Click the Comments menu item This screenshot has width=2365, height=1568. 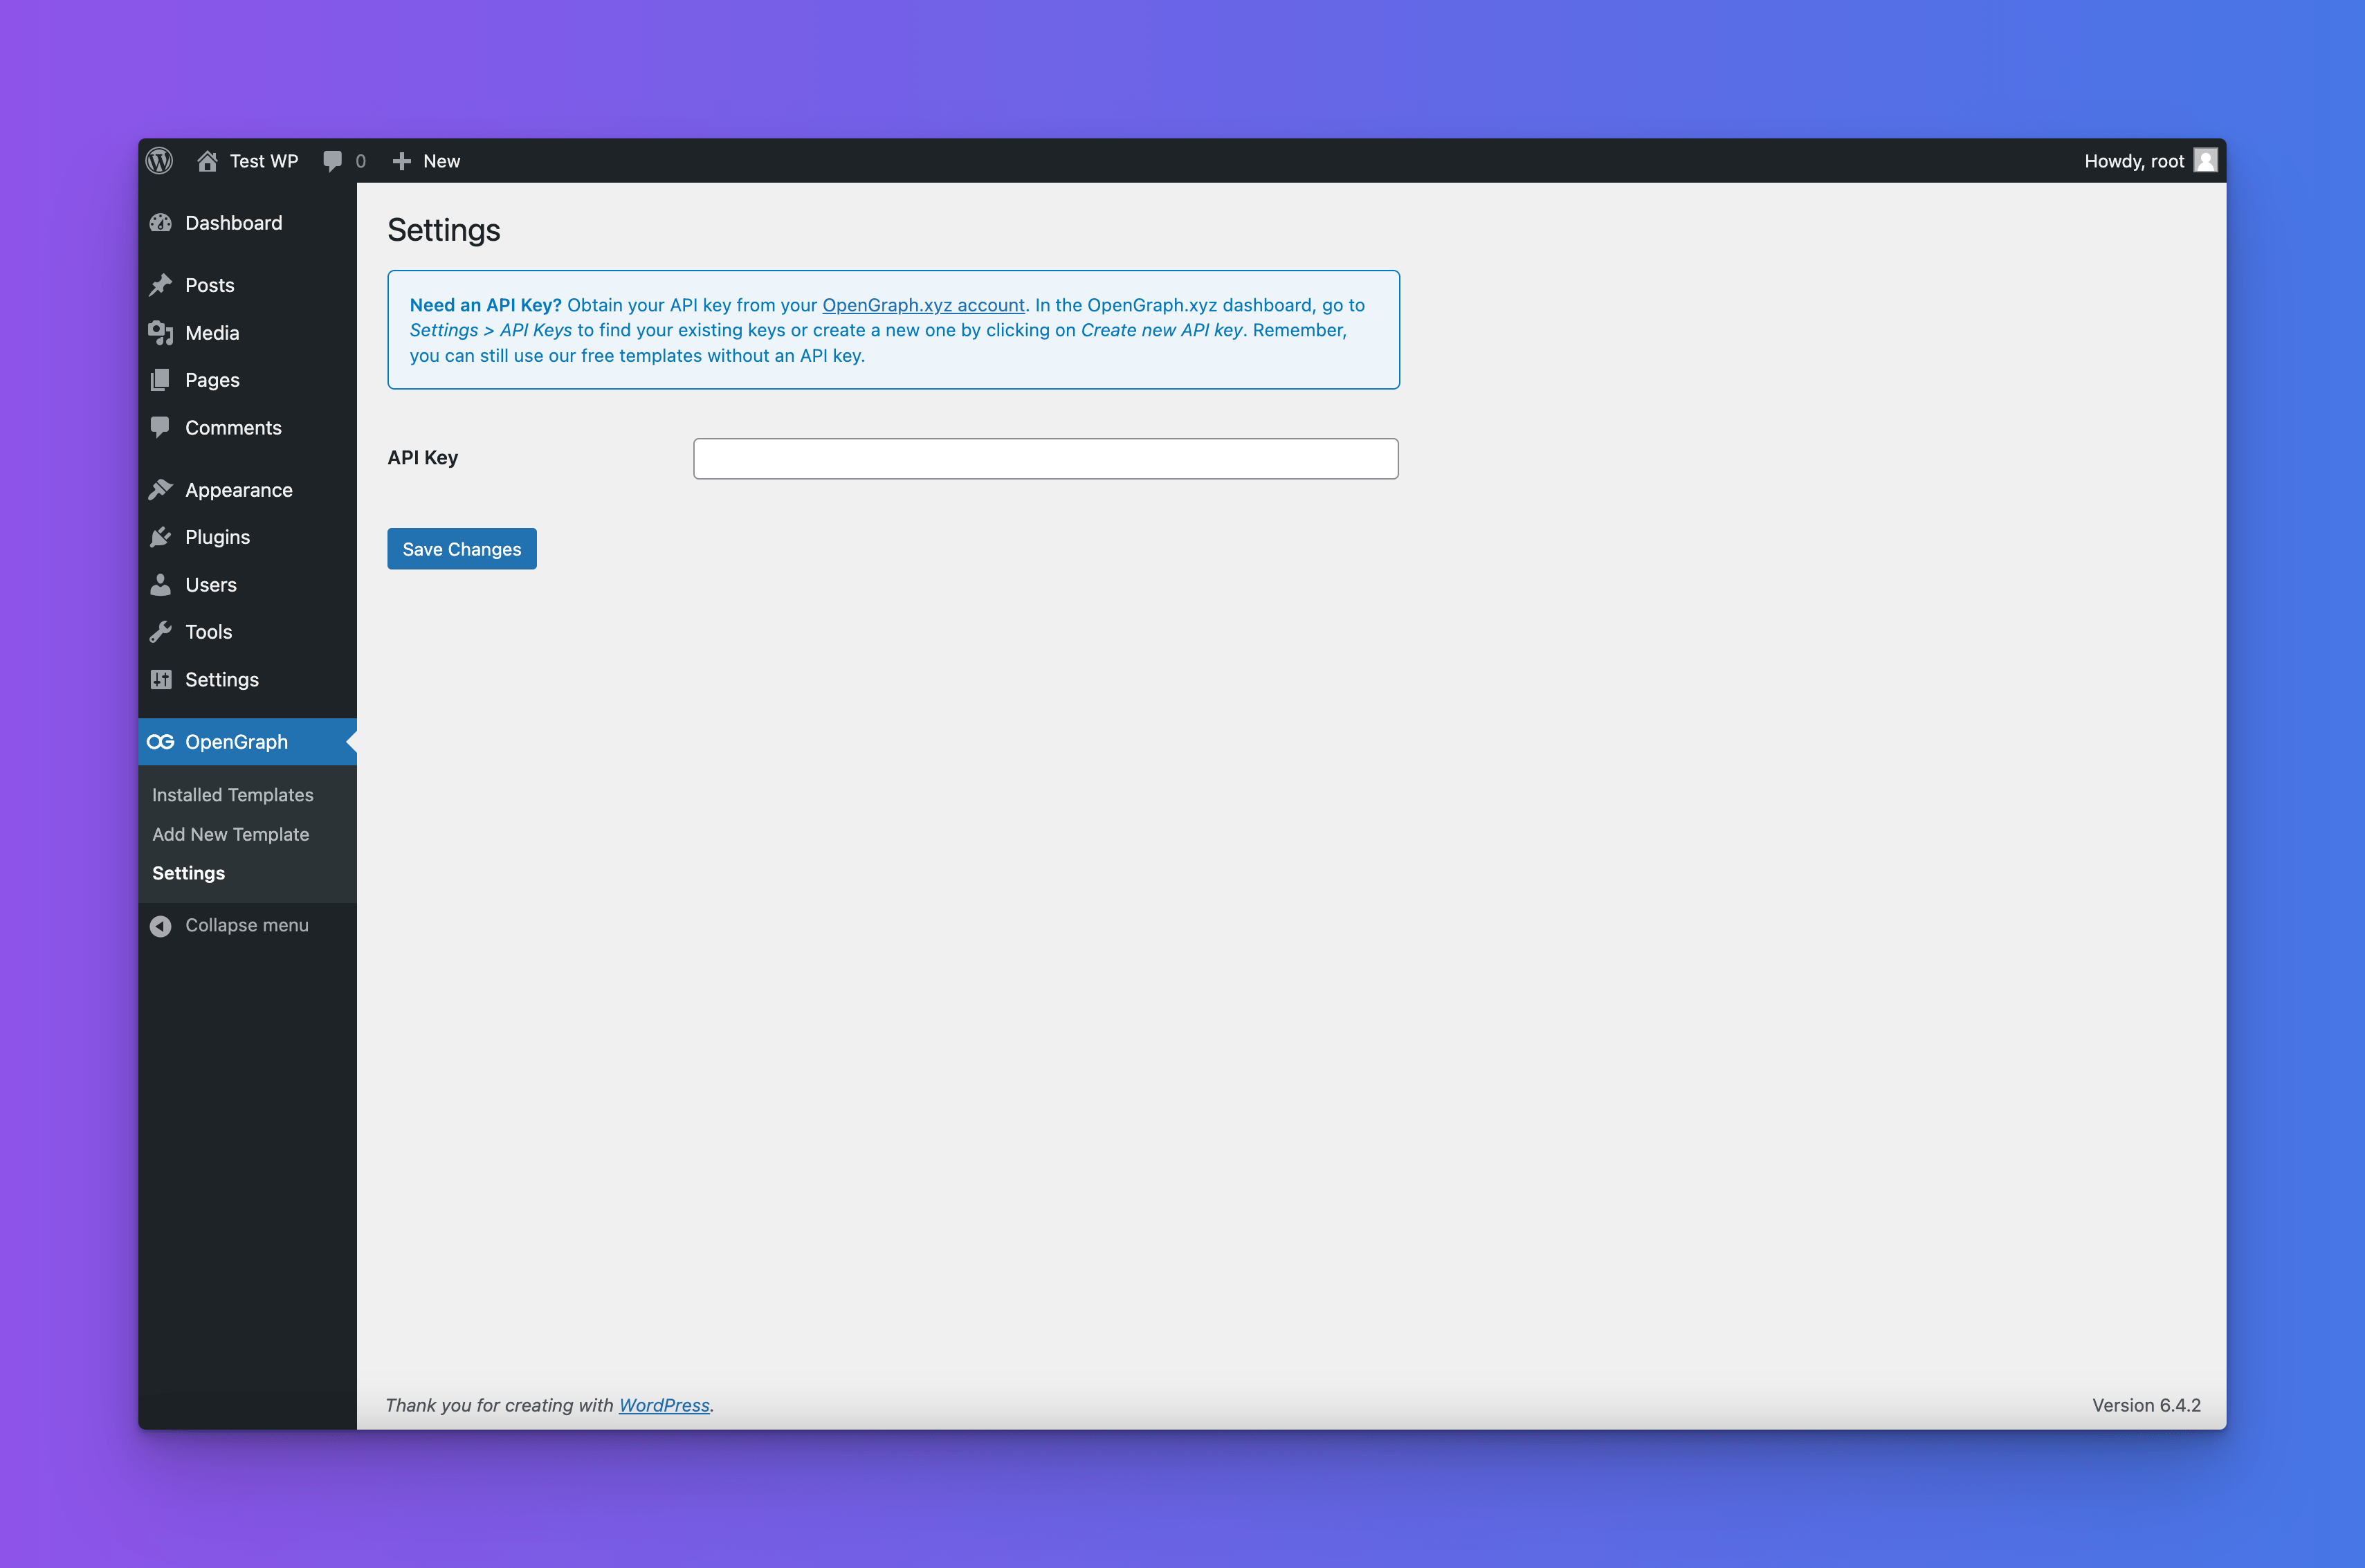pos(235,427)
